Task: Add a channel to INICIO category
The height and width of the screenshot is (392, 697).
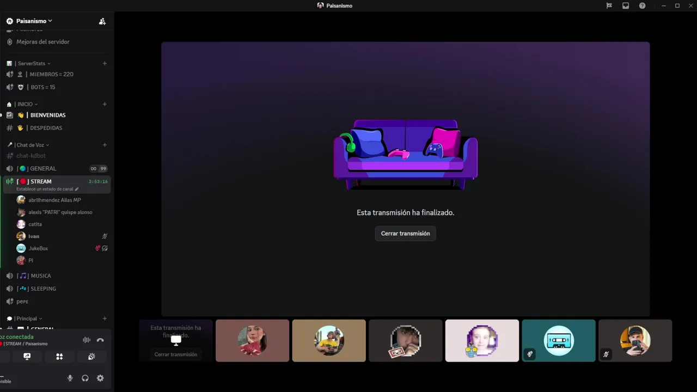Action: click(105, 104)
